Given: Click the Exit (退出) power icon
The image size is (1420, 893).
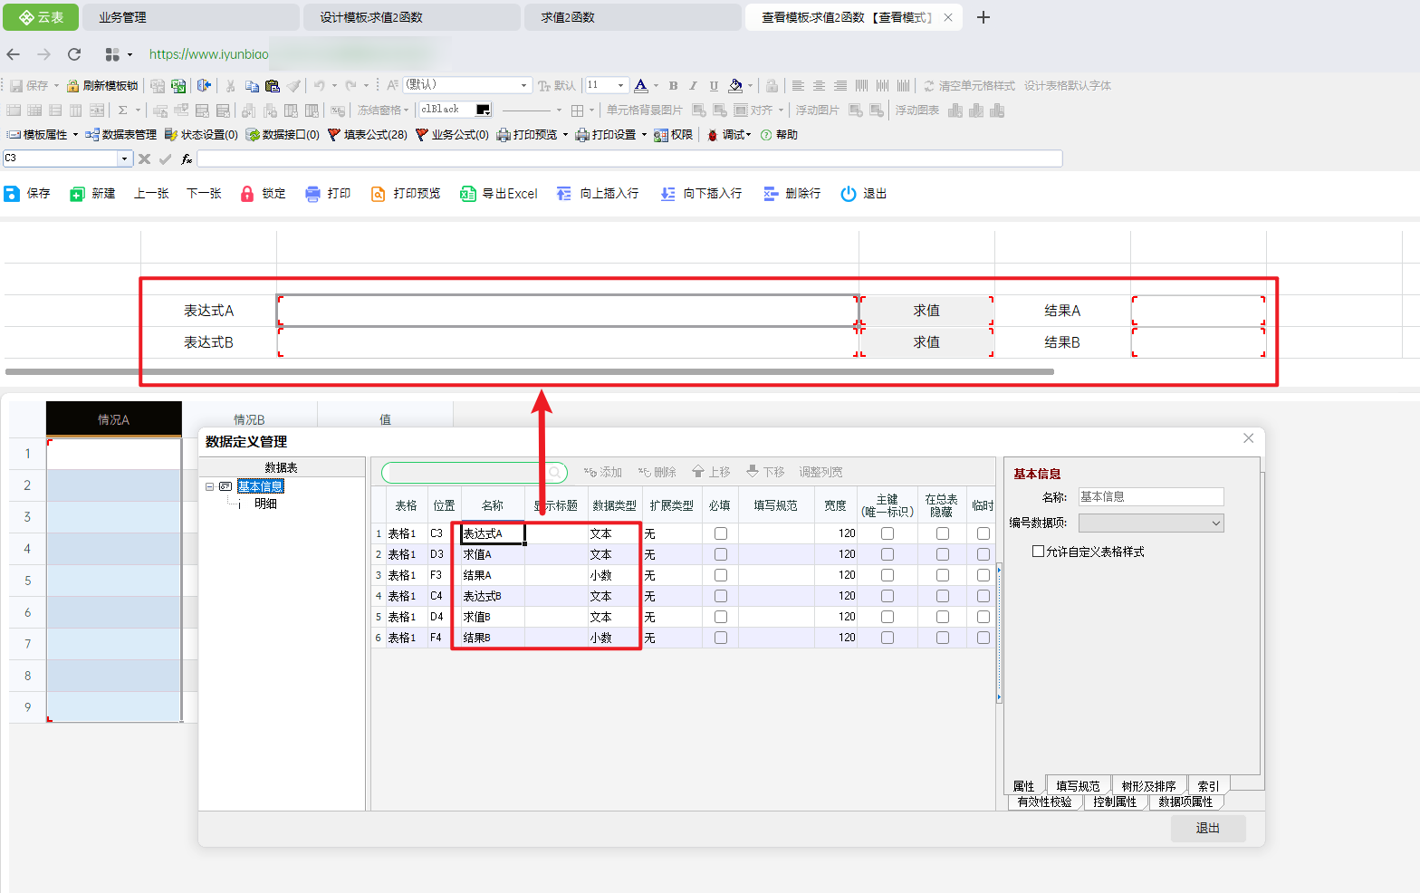Looking at the screenshot, I should [848, 194].
